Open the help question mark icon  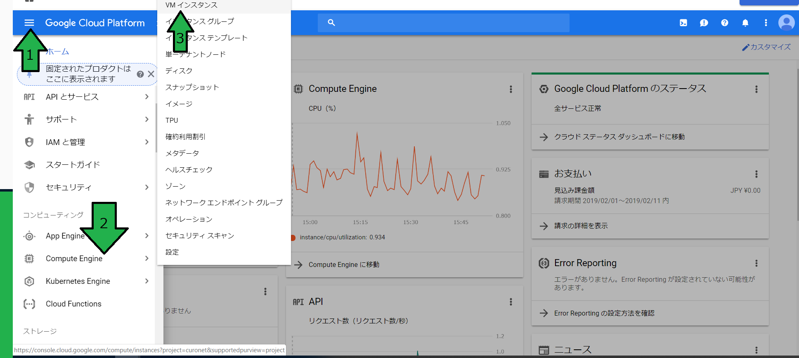point(725,23)
